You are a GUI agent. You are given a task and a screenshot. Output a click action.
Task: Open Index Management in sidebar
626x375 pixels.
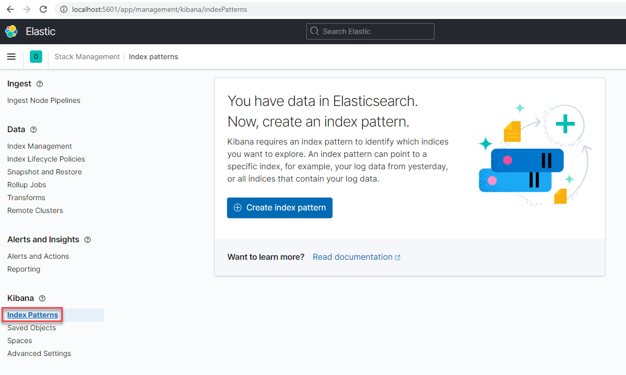point(40,146)
